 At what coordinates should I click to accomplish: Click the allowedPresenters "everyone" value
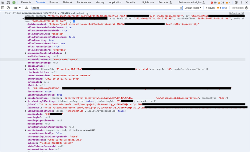pyautogui.click(x=59, y=50)
